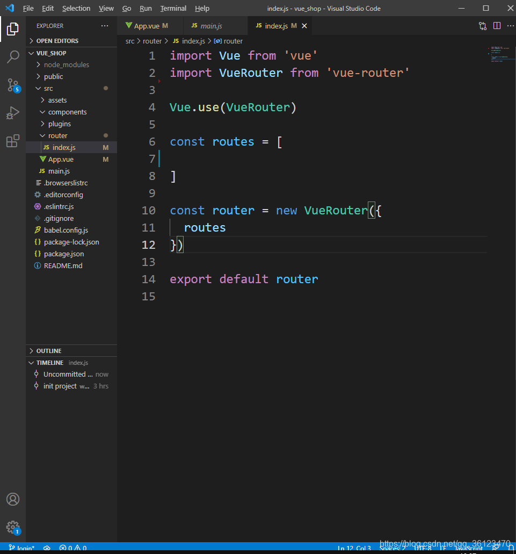The height and width of the screenshot is (554, 516).
Task: Click the VS Code logo icon
Action: click(x=10, y=8)
